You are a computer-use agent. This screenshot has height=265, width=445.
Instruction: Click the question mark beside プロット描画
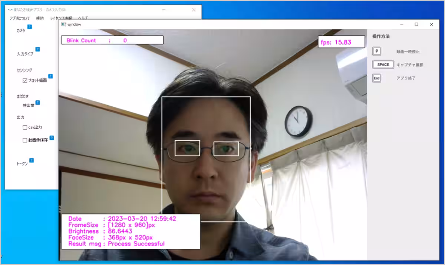[50, 76]
